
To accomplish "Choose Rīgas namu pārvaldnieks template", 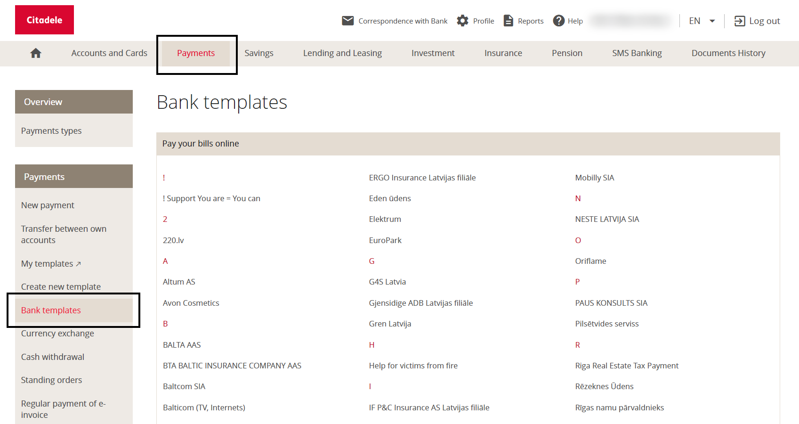I will pyautogui.click(x=619, y=408).
